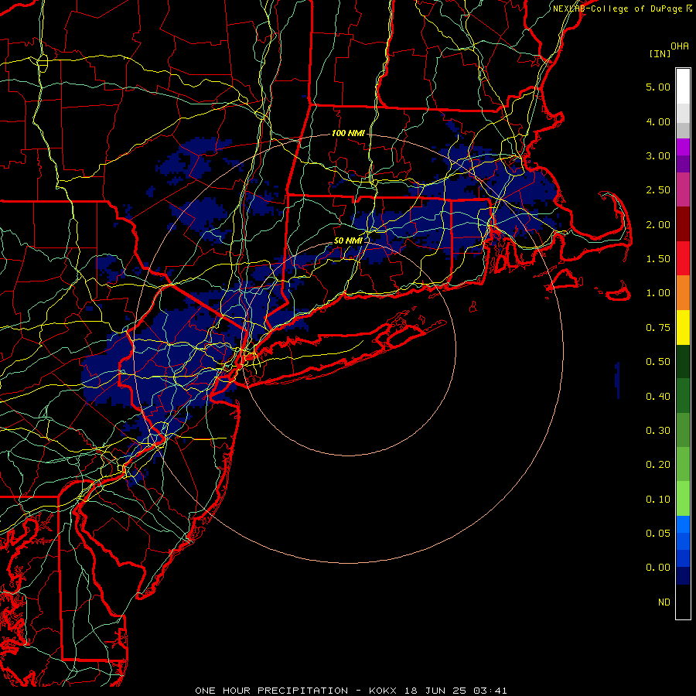Click the 0.50 legend value
This screenshot has height=696, width=696.
click(x=658, y=362)
